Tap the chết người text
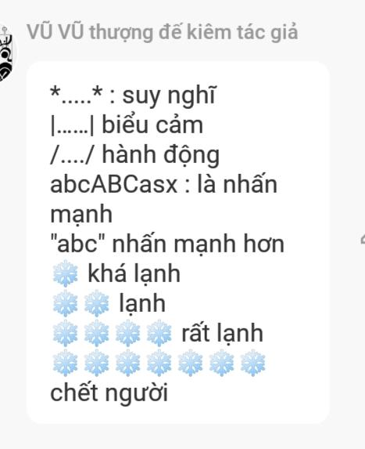365x449 pixels. click(109, 393)
